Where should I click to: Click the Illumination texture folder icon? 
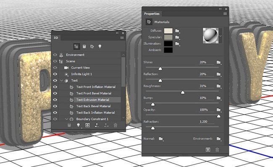click(x=177, y=44)
